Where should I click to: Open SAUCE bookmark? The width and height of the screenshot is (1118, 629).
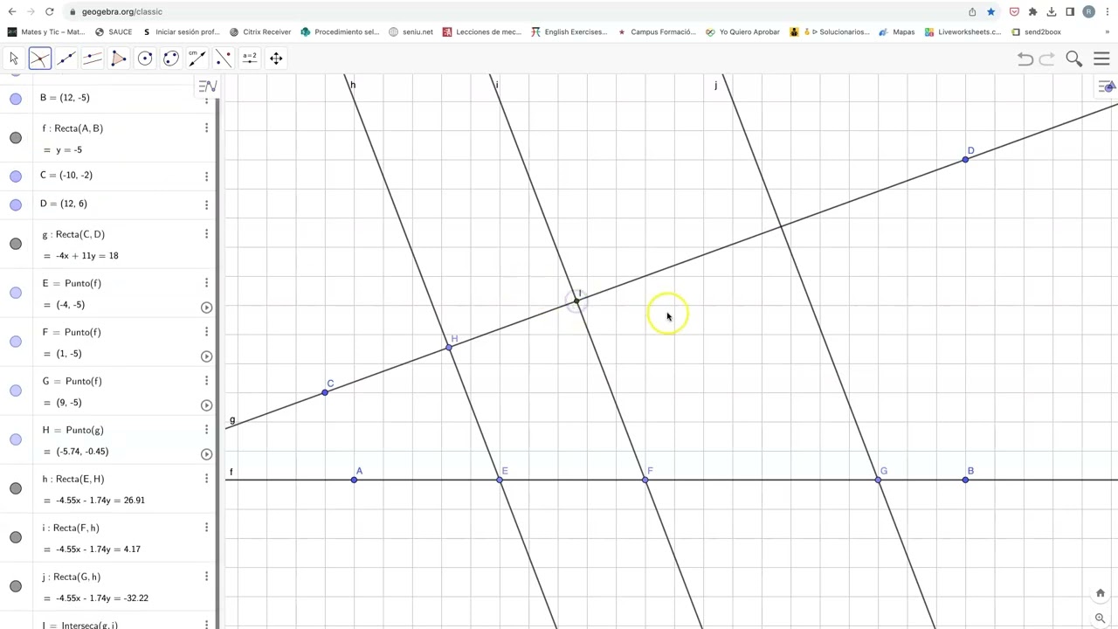coord(114,31)
